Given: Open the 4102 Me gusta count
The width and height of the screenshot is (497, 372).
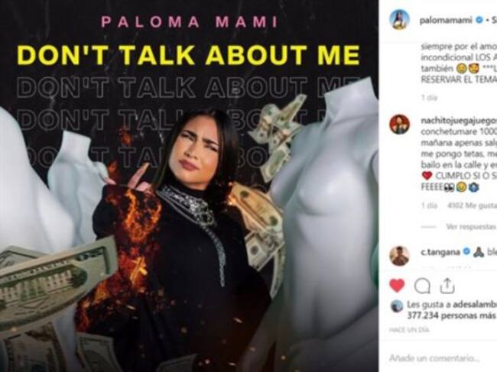Looking at the screenshot, I should point(472,205).
